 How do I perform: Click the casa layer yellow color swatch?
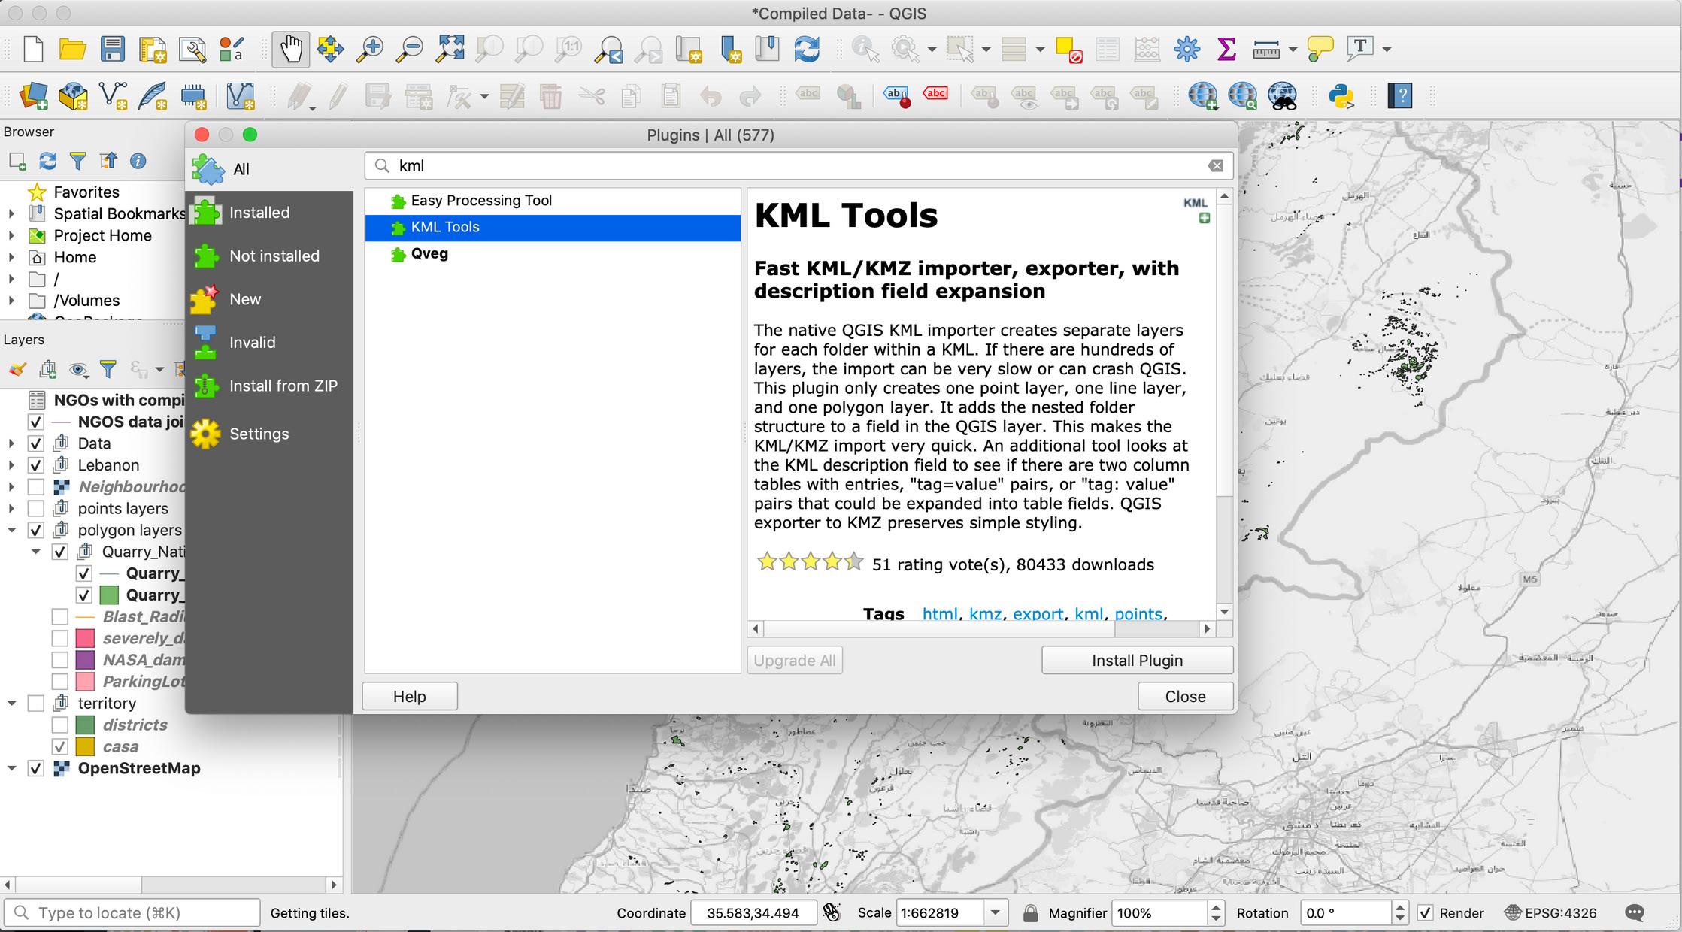85,746
